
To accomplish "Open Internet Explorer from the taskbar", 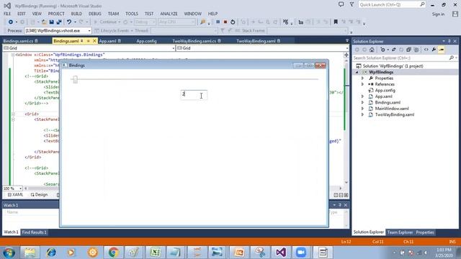I will coord(51,253).
